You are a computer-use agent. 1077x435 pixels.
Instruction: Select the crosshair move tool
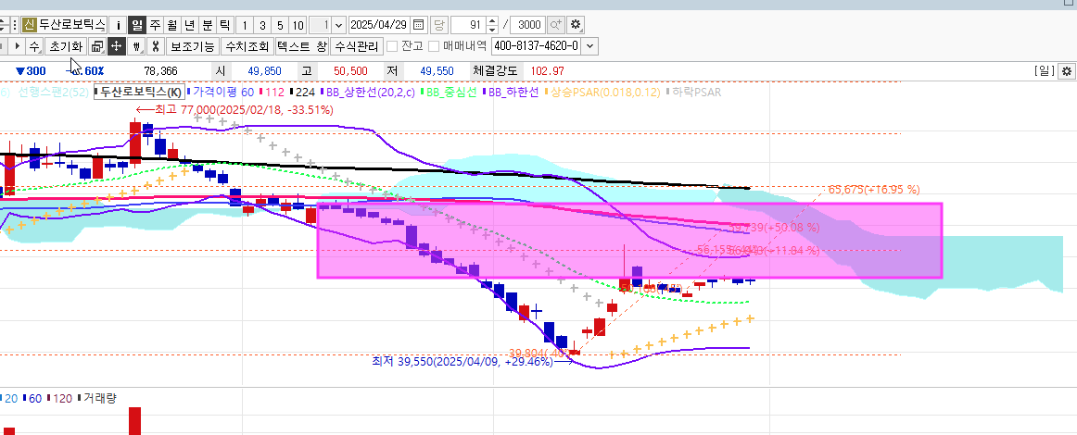point(116,45)
